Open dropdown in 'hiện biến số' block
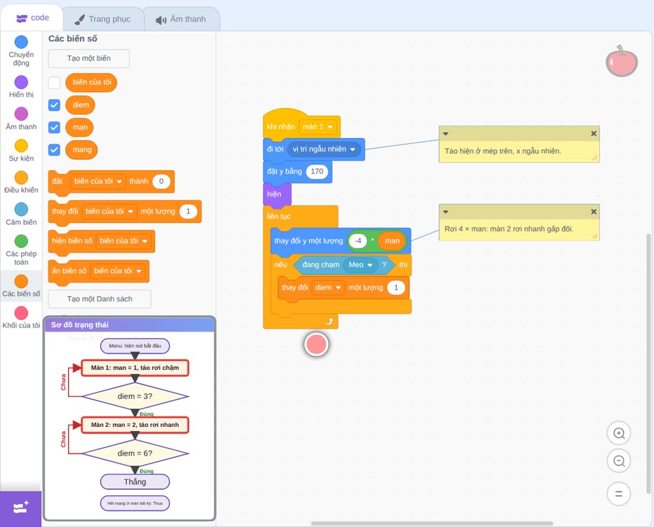 [x=124, y=241]
